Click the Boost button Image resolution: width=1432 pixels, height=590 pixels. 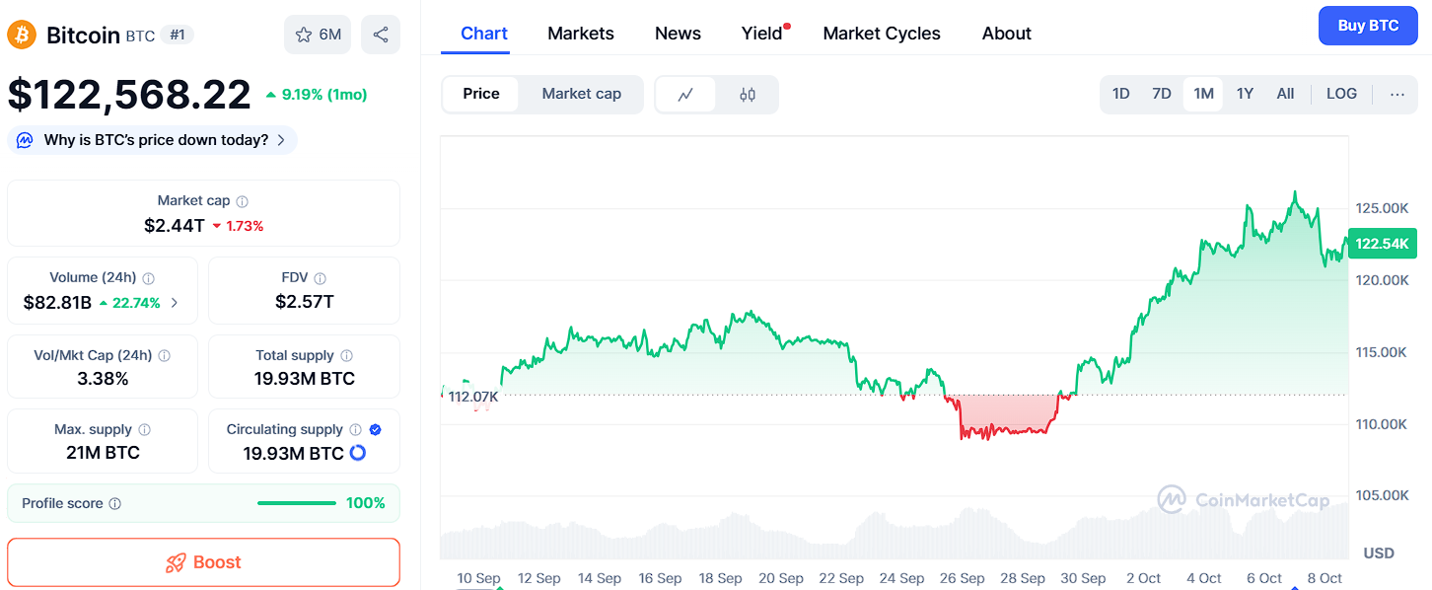[203, 562]
